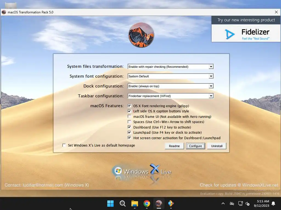
Task: Expand System files transformation dropdown
Action: point(211,67)
